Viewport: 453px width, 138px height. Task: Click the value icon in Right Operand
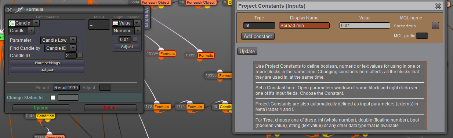click(115, 23)
